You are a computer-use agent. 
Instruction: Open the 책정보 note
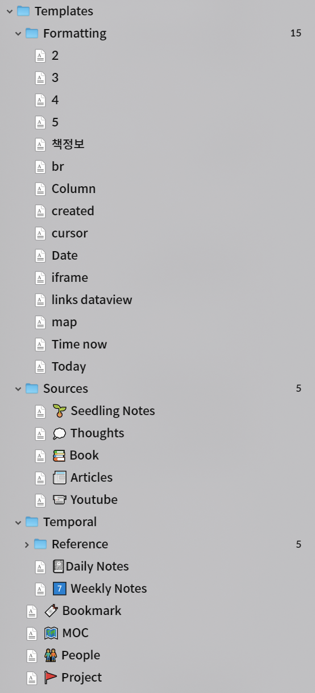click(x=68, y=144)
